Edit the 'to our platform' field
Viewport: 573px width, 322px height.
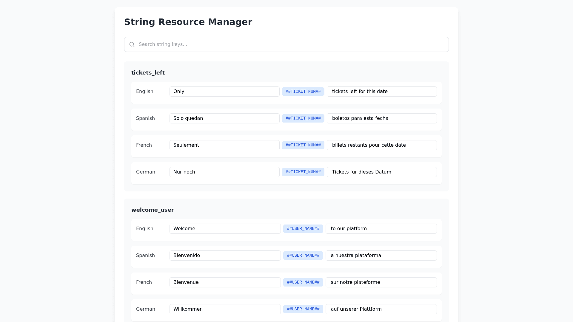[x=381, y=229]
